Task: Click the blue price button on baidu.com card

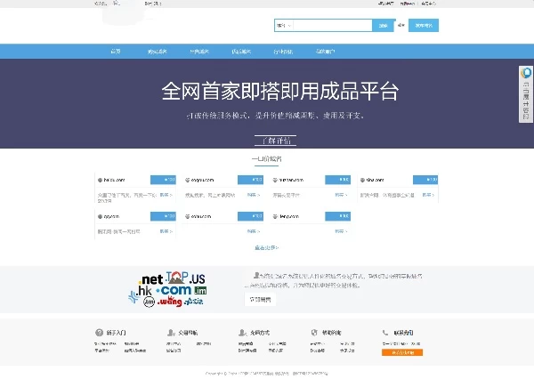Action: pos(163,180)
